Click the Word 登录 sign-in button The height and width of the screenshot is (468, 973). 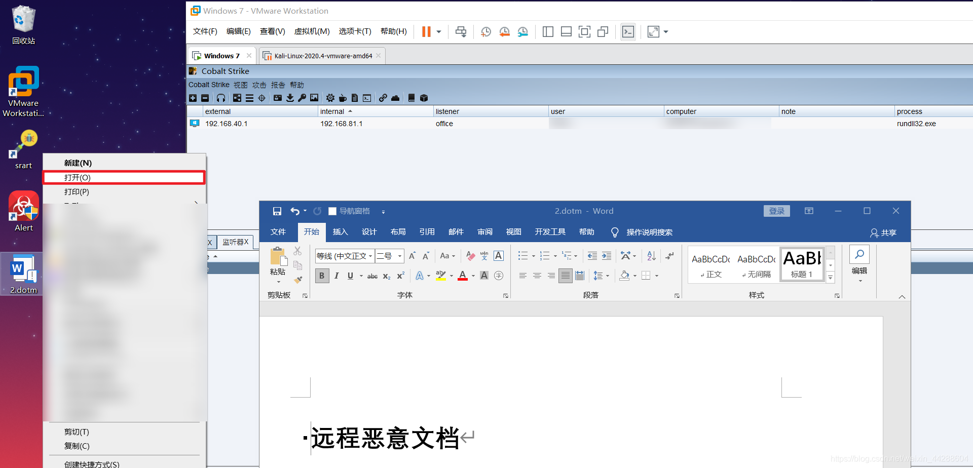point(776,211)
